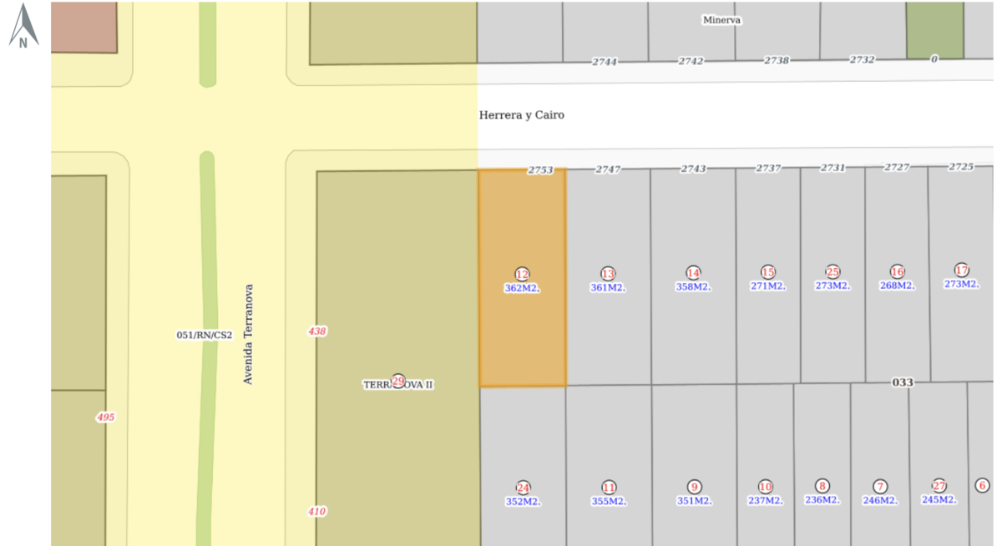Image resolution: width=1002 pixels, height=546 pixels.
Task: Click the Minerva label
Action: 721,20
